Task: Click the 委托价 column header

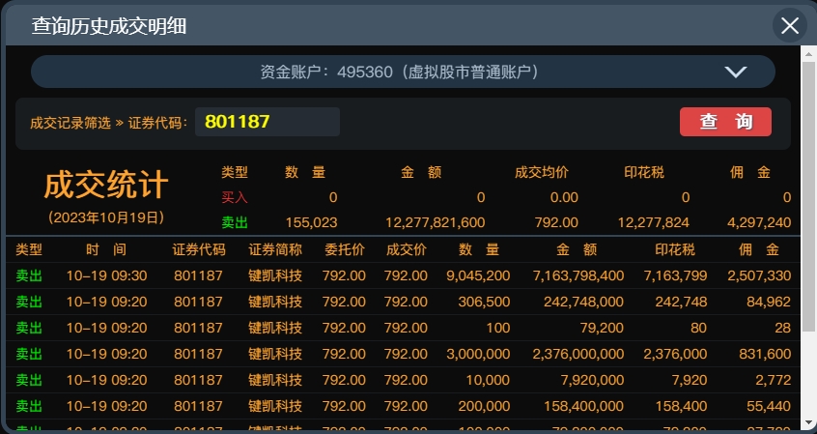Action: pos(344,249)
